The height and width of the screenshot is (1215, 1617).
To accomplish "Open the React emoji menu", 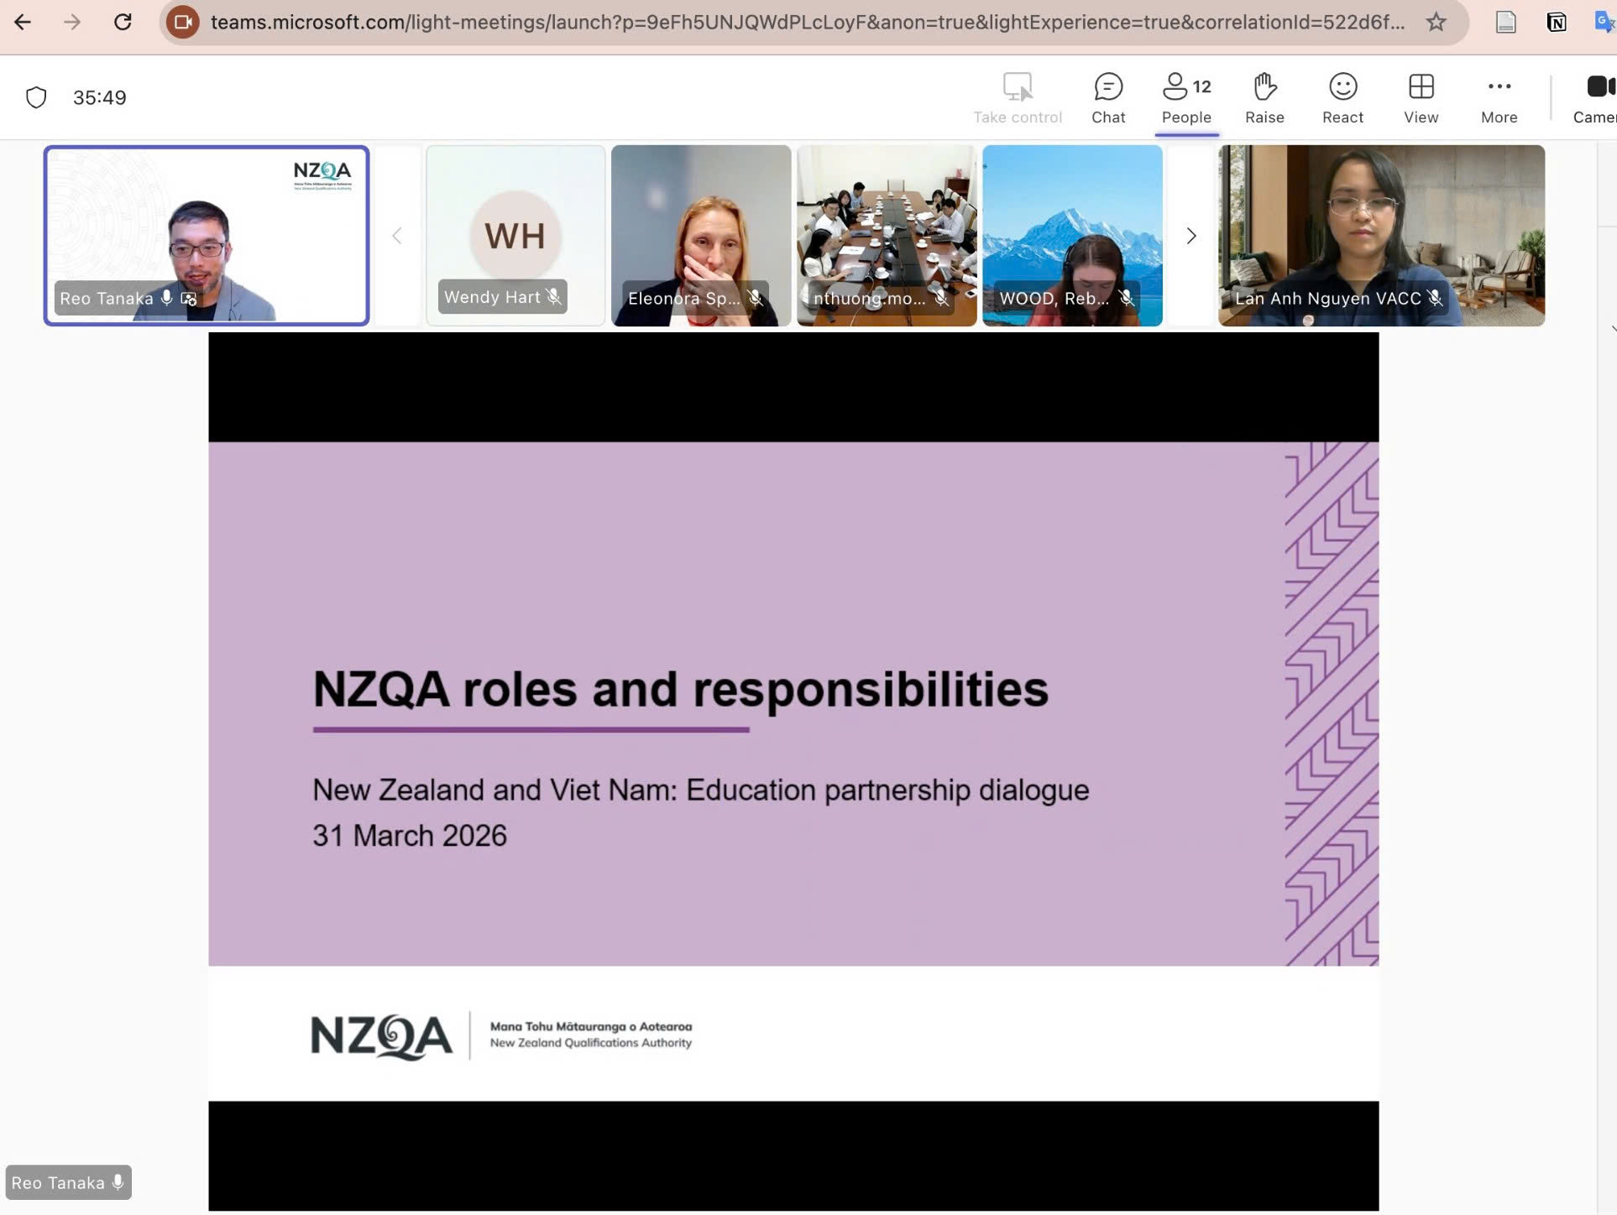I will (x=1342, y=97).
